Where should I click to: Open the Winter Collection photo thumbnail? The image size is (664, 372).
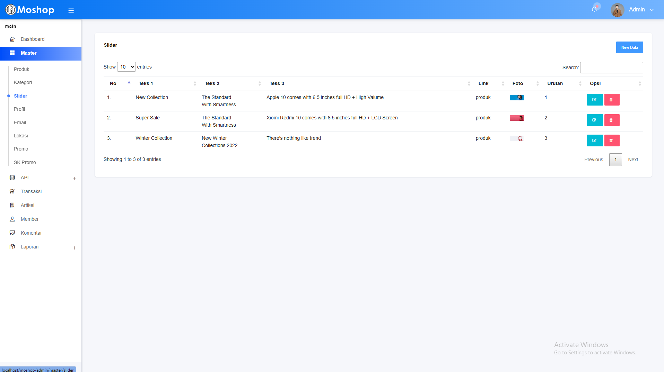pos(516,138)
